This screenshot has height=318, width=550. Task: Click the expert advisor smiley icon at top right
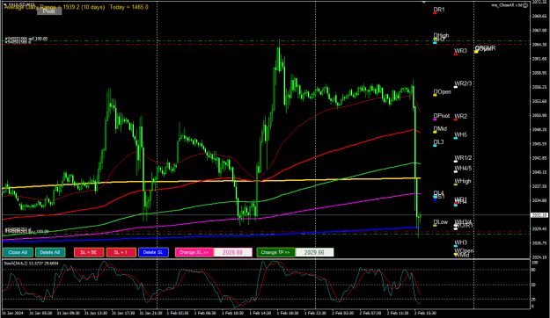pyautogui.click(x=525, y=5)
